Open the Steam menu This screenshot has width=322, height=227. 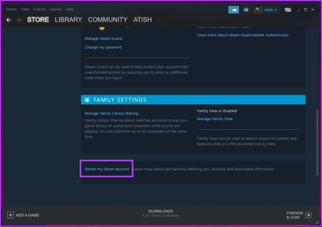click(x=11, y=9)
